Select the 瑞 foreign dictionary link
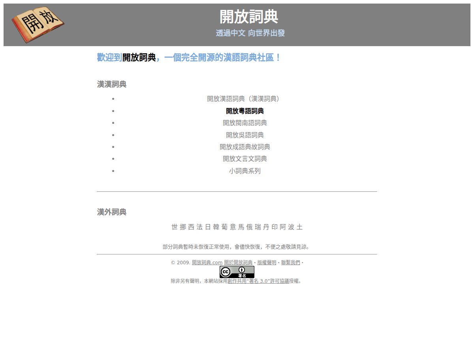474x355 pixels. (258, 227)
